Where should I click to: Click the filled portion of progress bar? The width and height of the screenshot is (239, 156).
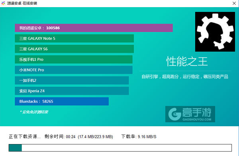click(15, 148)
